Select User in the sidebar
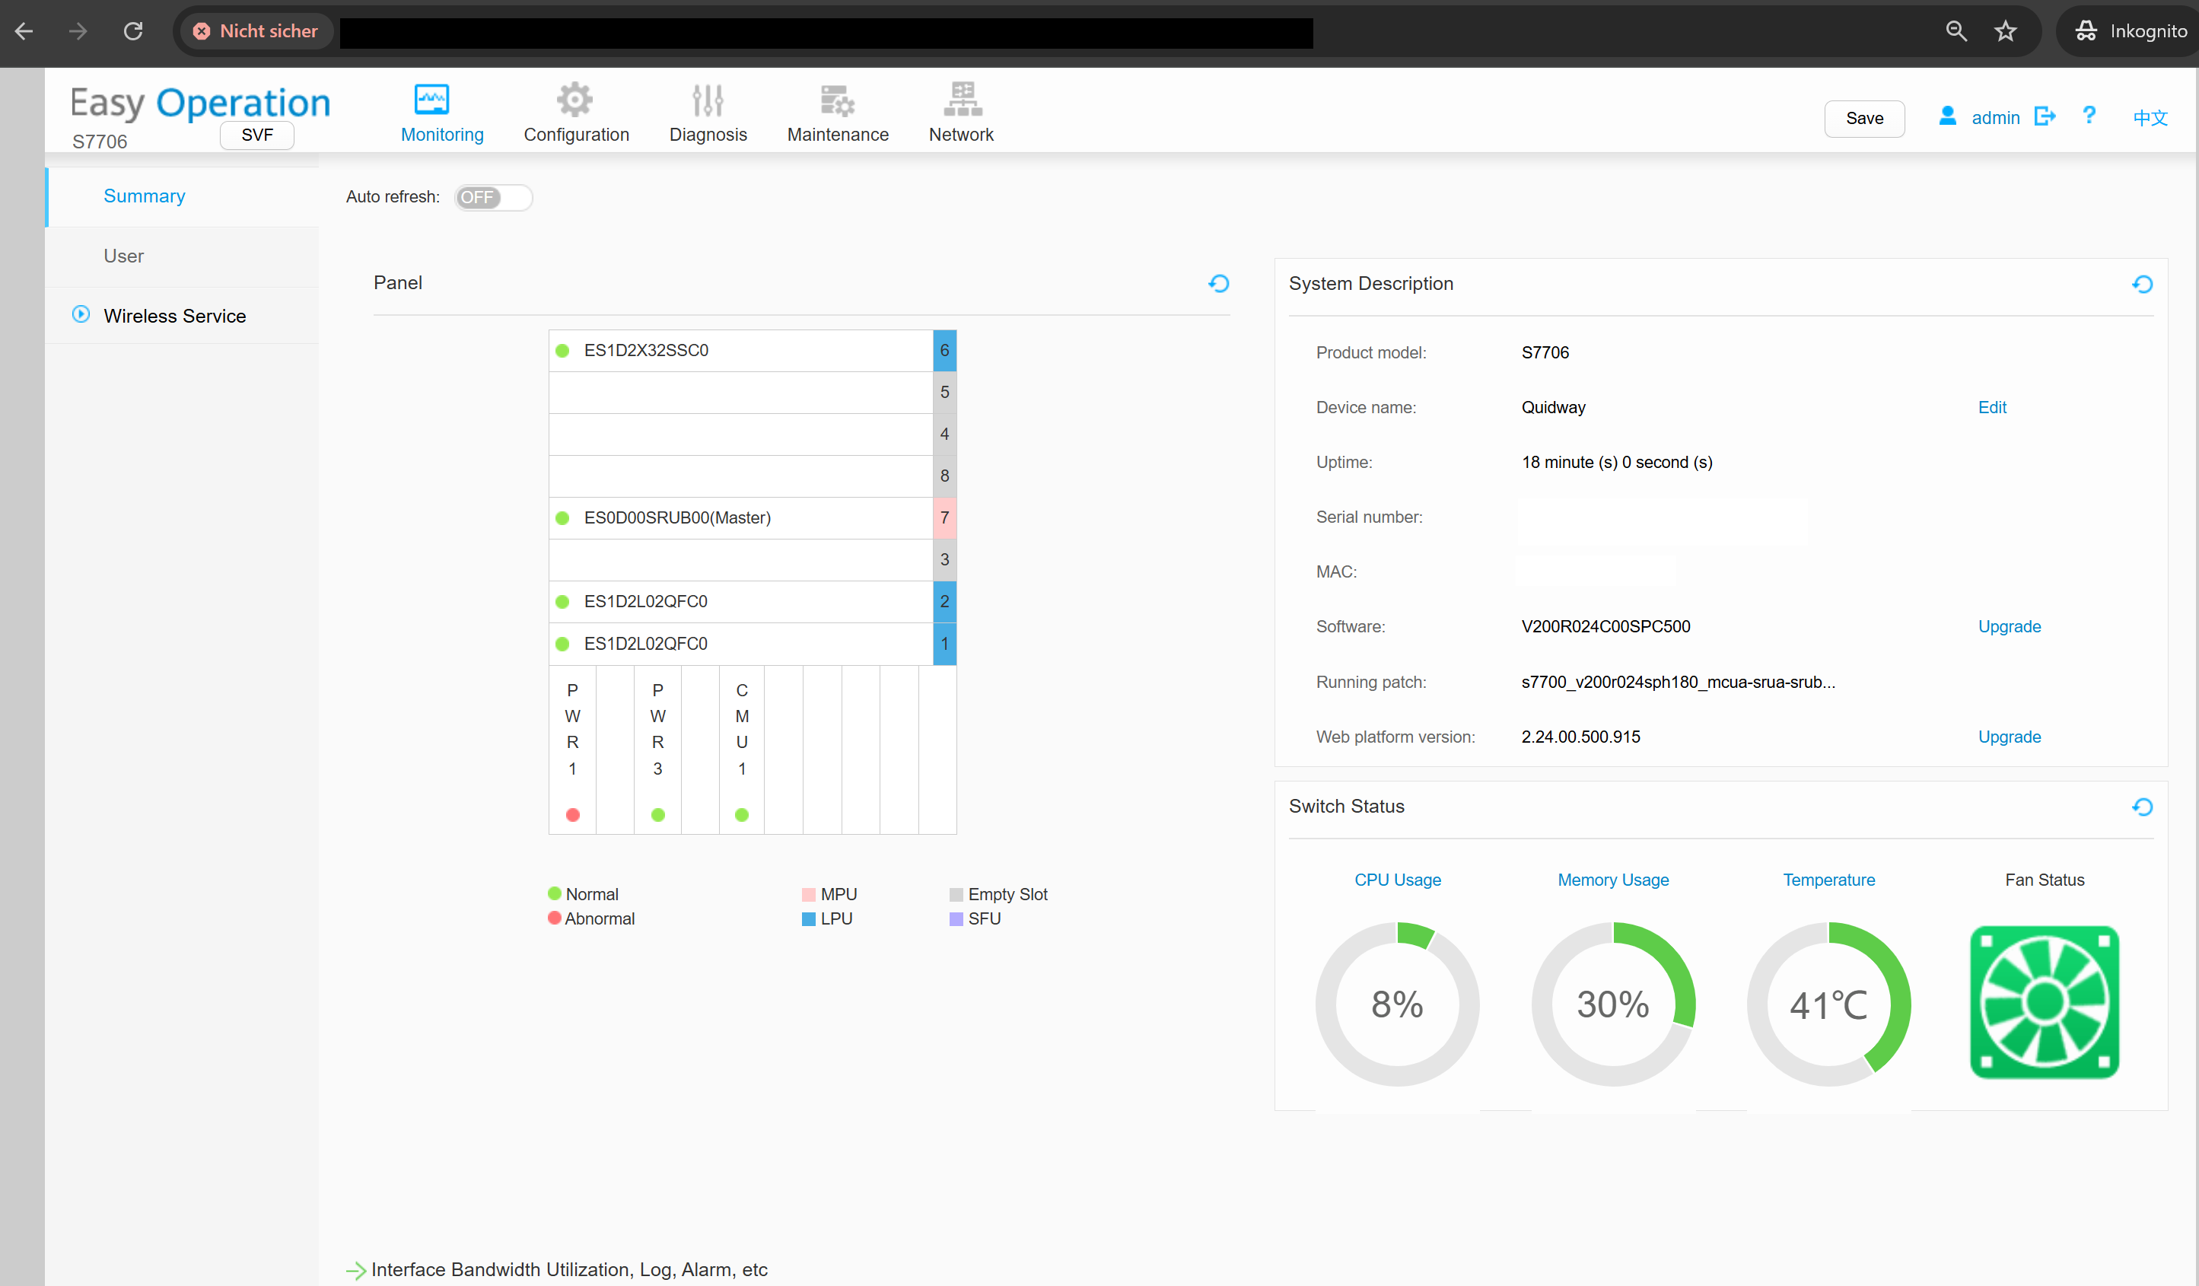This screenshot has width=2199, height=1286. (123, 256)
